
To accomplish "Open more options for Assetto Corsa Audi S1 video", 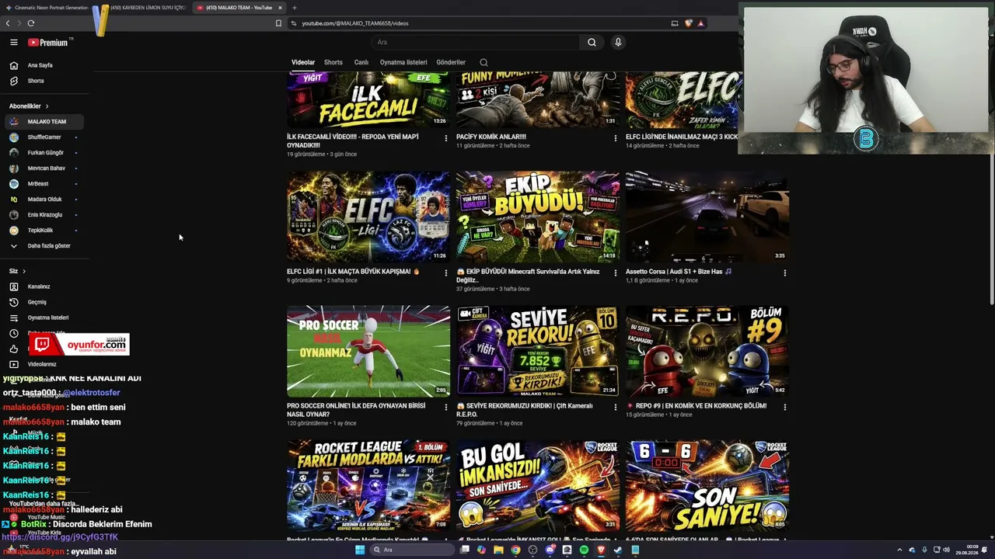I will [x=784, y=273].
